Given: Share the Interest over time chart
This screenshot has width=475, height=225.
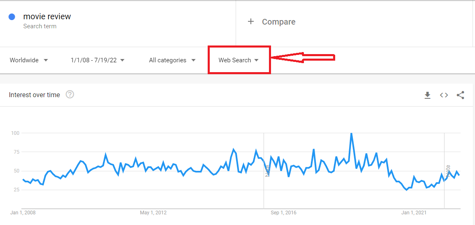Looking at the screenshot, I should click(460, 95).
